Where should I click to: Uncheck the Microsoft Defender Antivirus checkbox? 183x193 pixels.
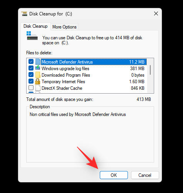(31, 62)
